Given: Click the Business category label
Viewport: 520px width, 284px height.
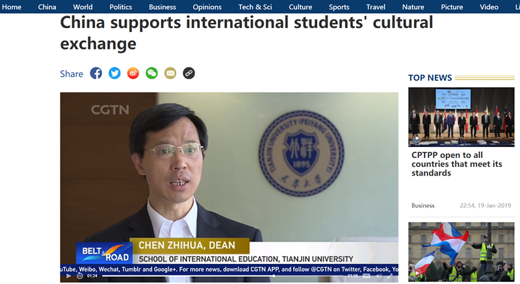Looking at the screenshot, I should click(423, 205).
